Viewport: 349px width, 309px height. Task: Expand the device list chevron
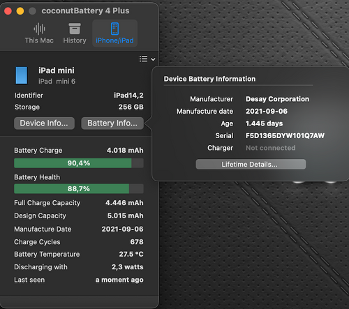tap(153, 59)
